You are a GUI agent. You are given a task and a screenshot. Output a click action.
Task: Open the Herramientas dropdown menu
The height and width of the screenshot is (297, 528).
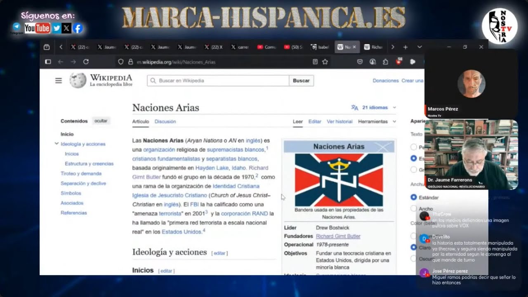tap(377, 122)
